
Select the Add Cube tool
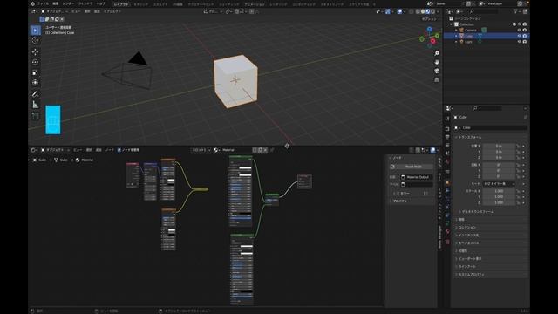(x=35, y=116)
